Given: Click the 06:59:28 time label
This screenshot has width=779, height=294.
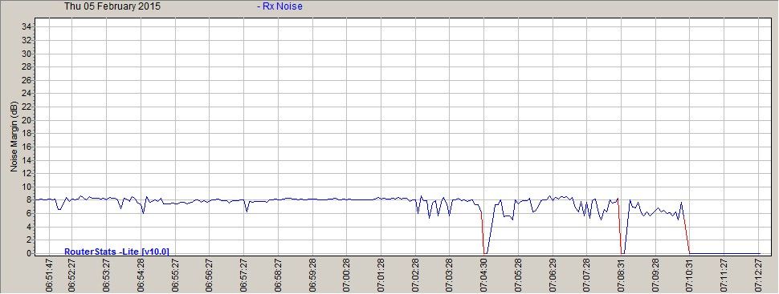Looking at the screenshot, I should pos(312,274).
